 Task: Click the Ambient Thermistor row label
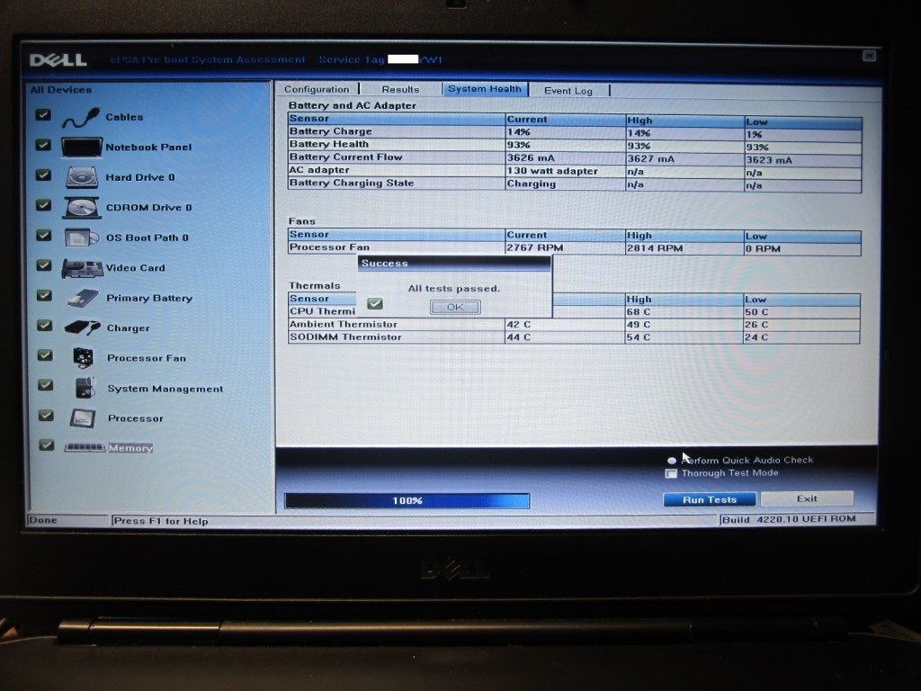click(343, 324)
